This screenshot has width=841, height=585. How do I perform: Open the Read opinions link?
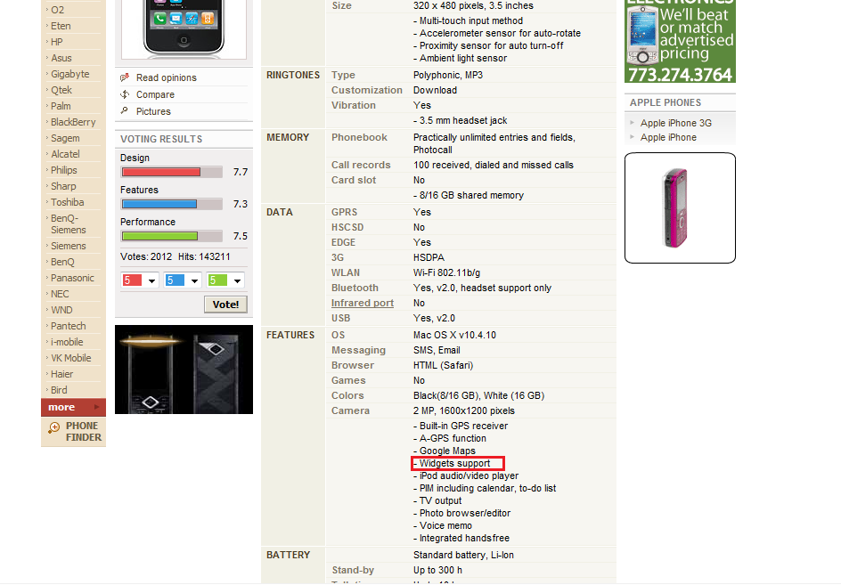(x=167, y=77)
